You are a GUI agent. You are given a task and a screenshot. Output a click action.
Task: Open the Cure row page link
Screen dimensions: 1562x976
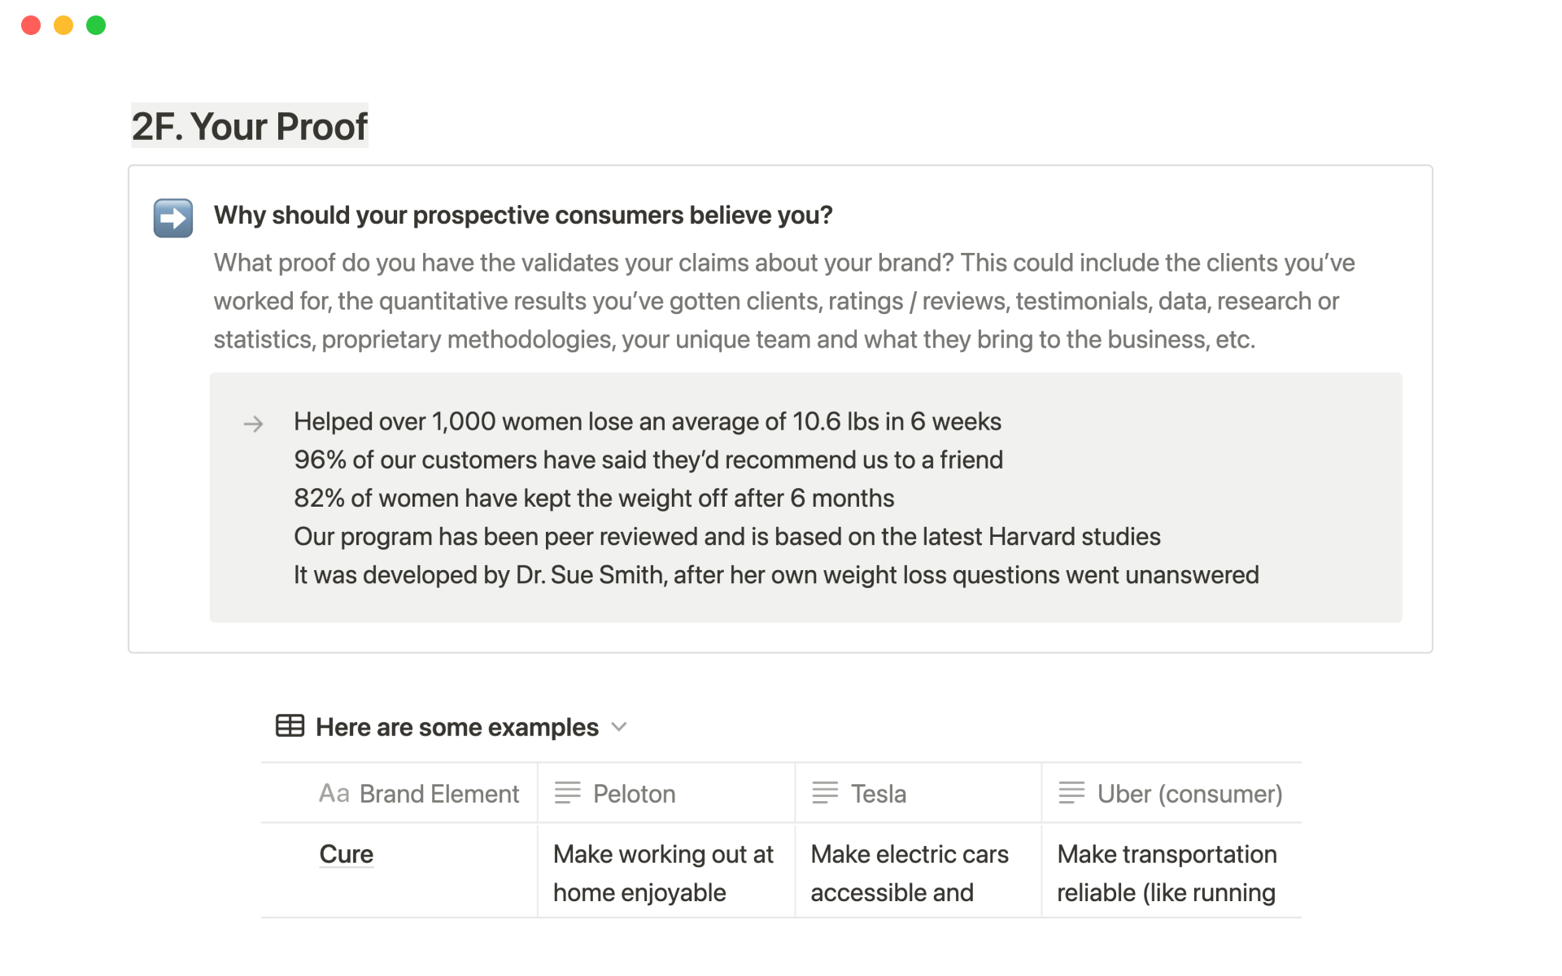(346, 854)
